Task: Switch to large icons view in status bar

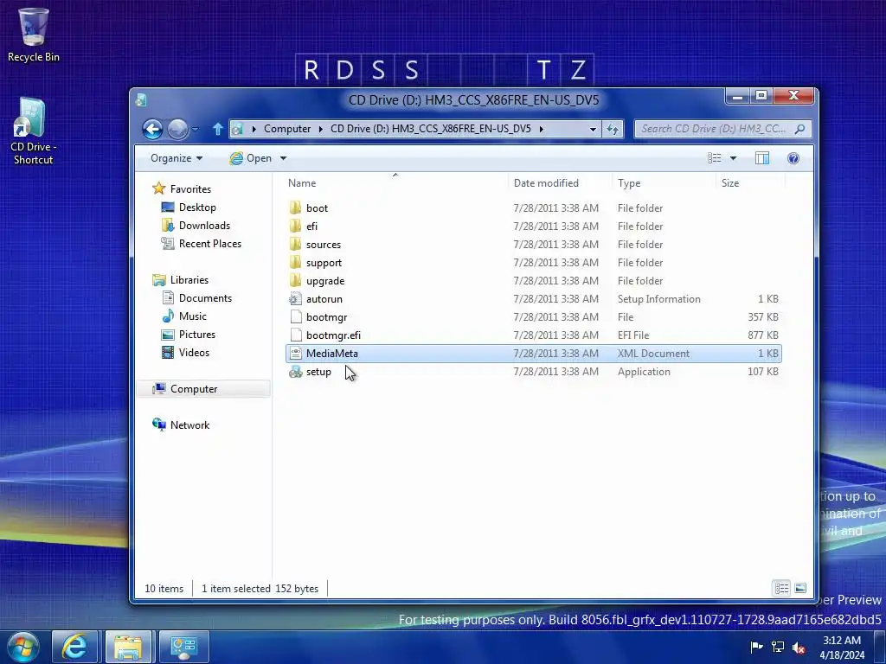Action: 800,588
